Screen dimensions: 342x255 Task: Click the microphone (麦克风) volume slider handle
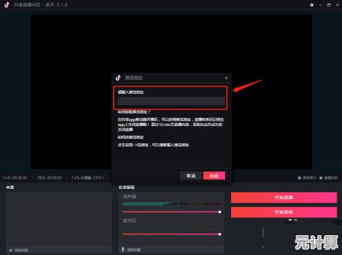220,234
